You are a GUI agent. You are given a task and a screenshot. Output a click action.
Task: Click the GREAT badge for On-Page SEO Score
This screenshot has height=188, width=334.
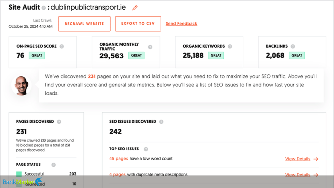[37, 55]
